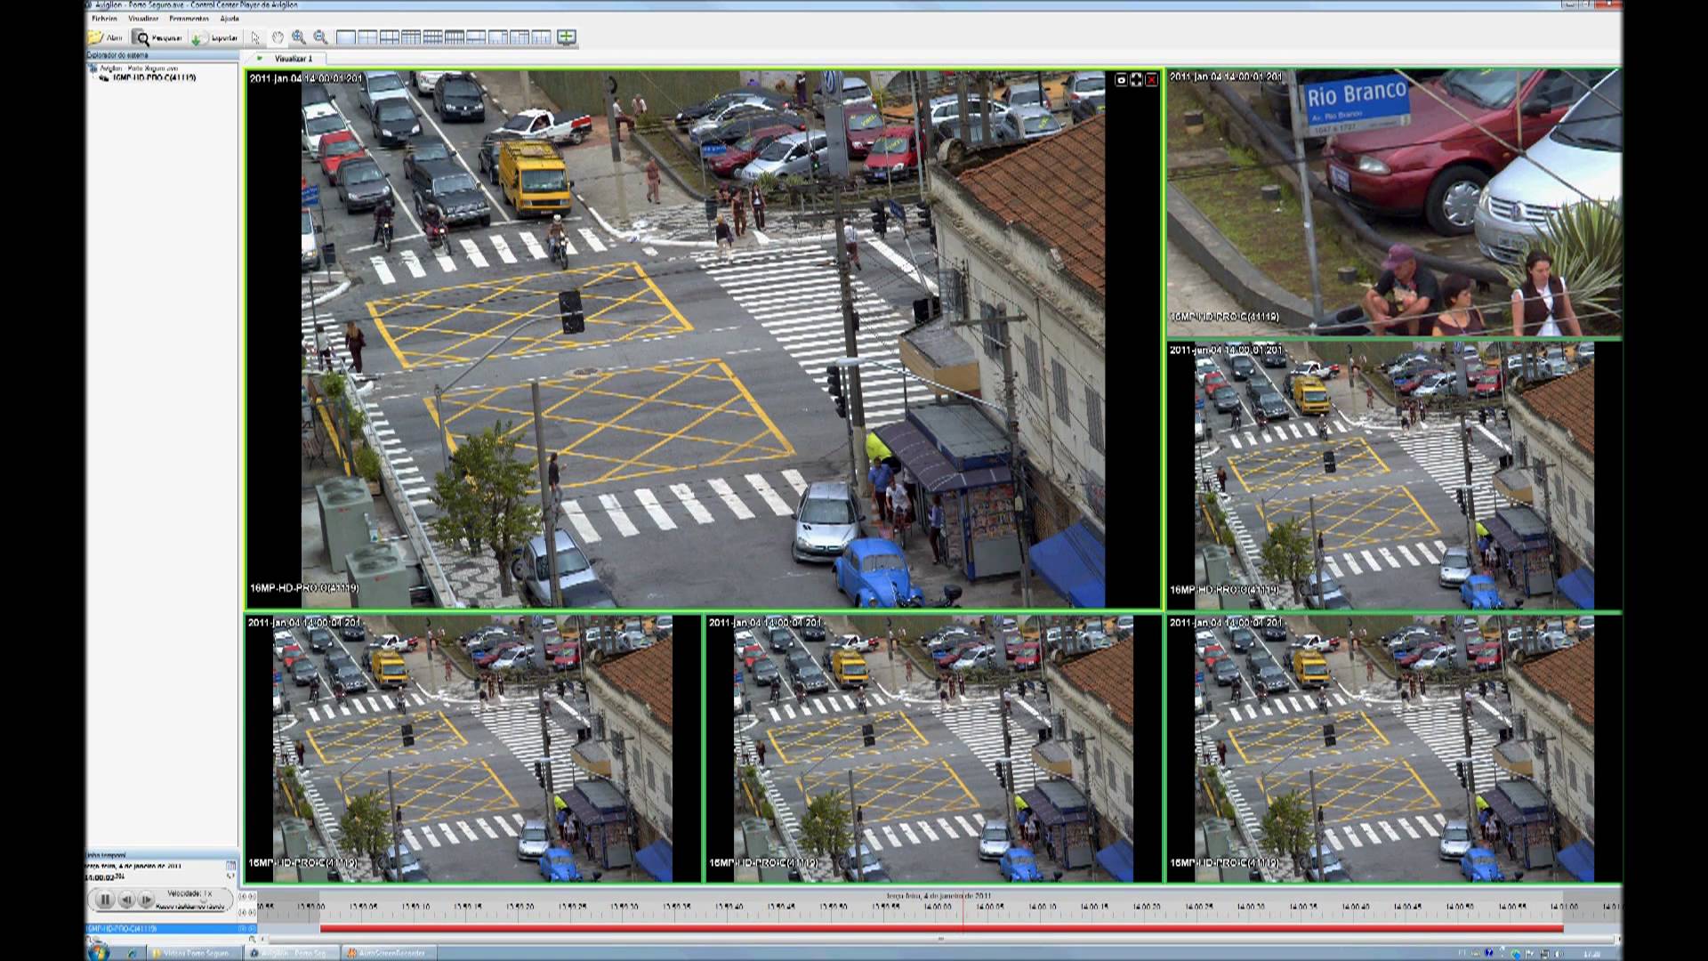Select the middle right video pane

(1395, 476)
